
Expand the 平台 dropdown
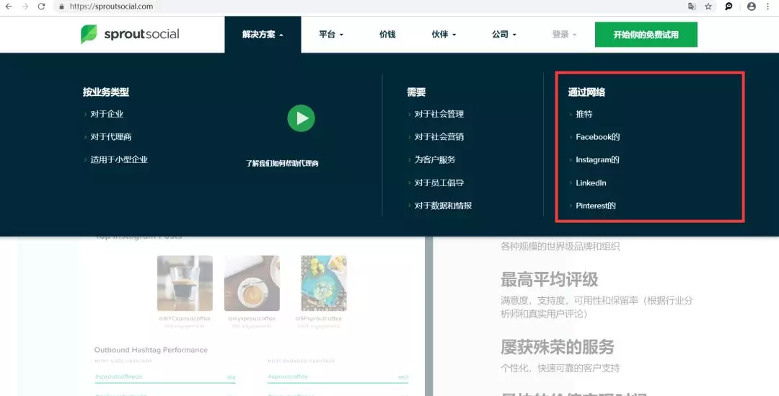tap(331, 35)
